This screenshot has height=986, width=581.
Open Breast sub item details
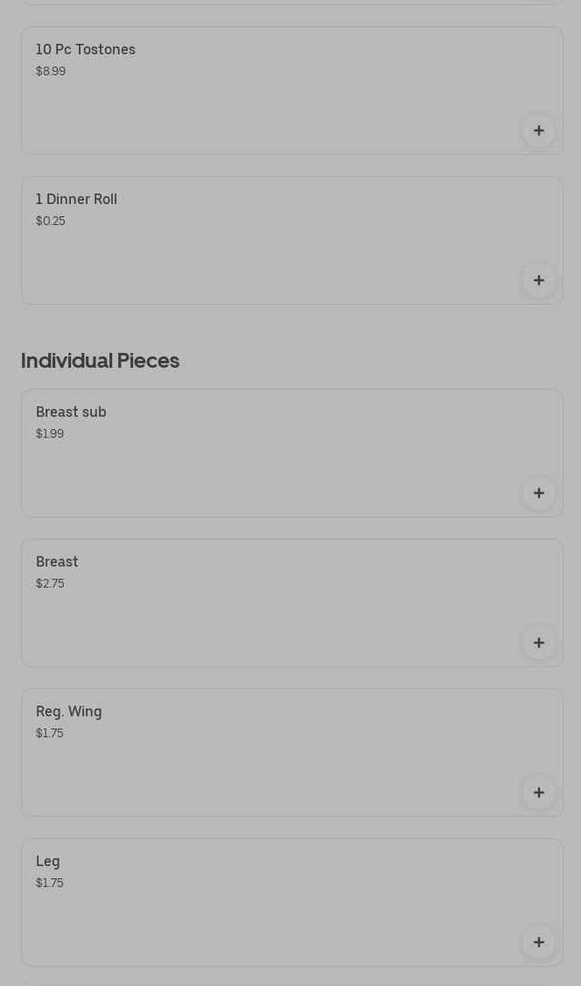tap(71, 412)
